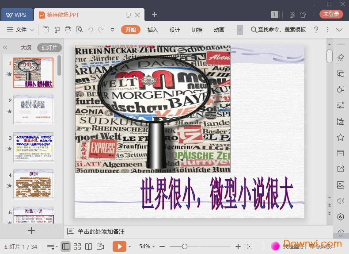Click the star favorites icon in the right sidebar
Screen dimensions: 349x254
click(x=341, y=137)
